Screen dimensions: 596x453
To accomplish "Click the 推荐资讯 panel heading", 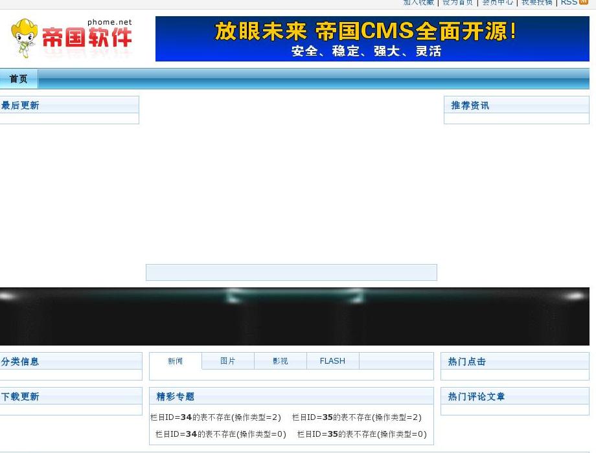I will [x=470, y=105].
